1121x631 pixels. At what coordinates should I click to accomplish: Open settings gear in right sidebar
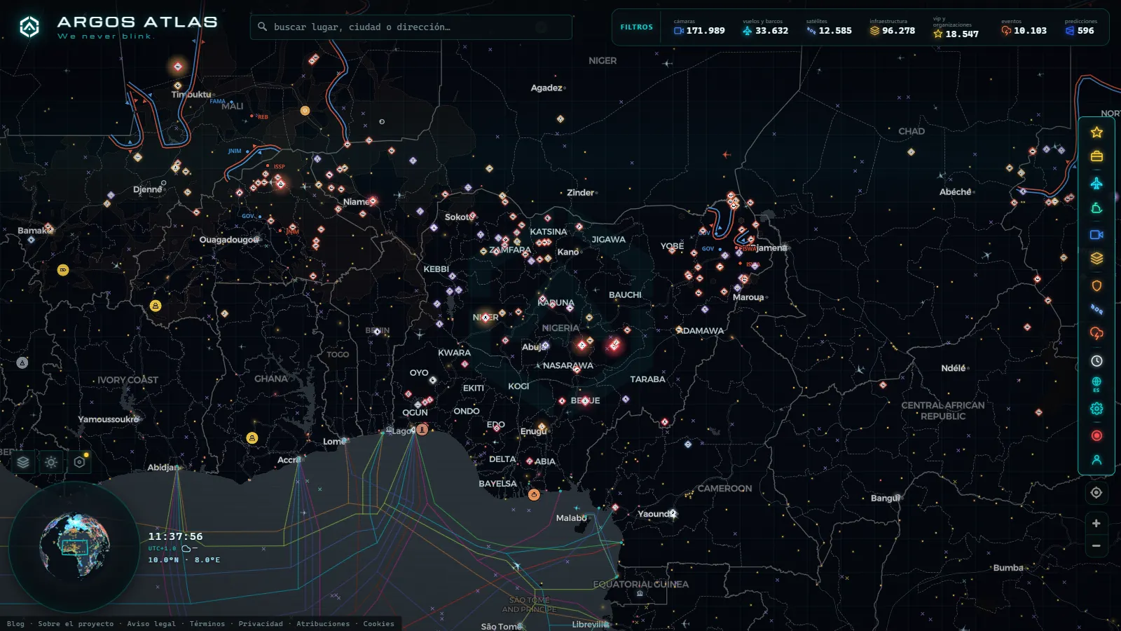coord(1096,409)
